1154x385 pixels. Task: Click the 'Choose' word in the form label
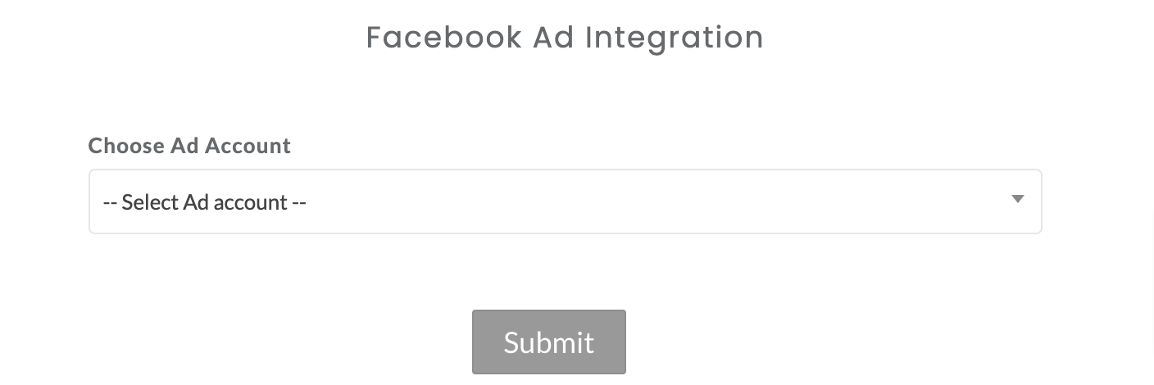tap(125, 146)
